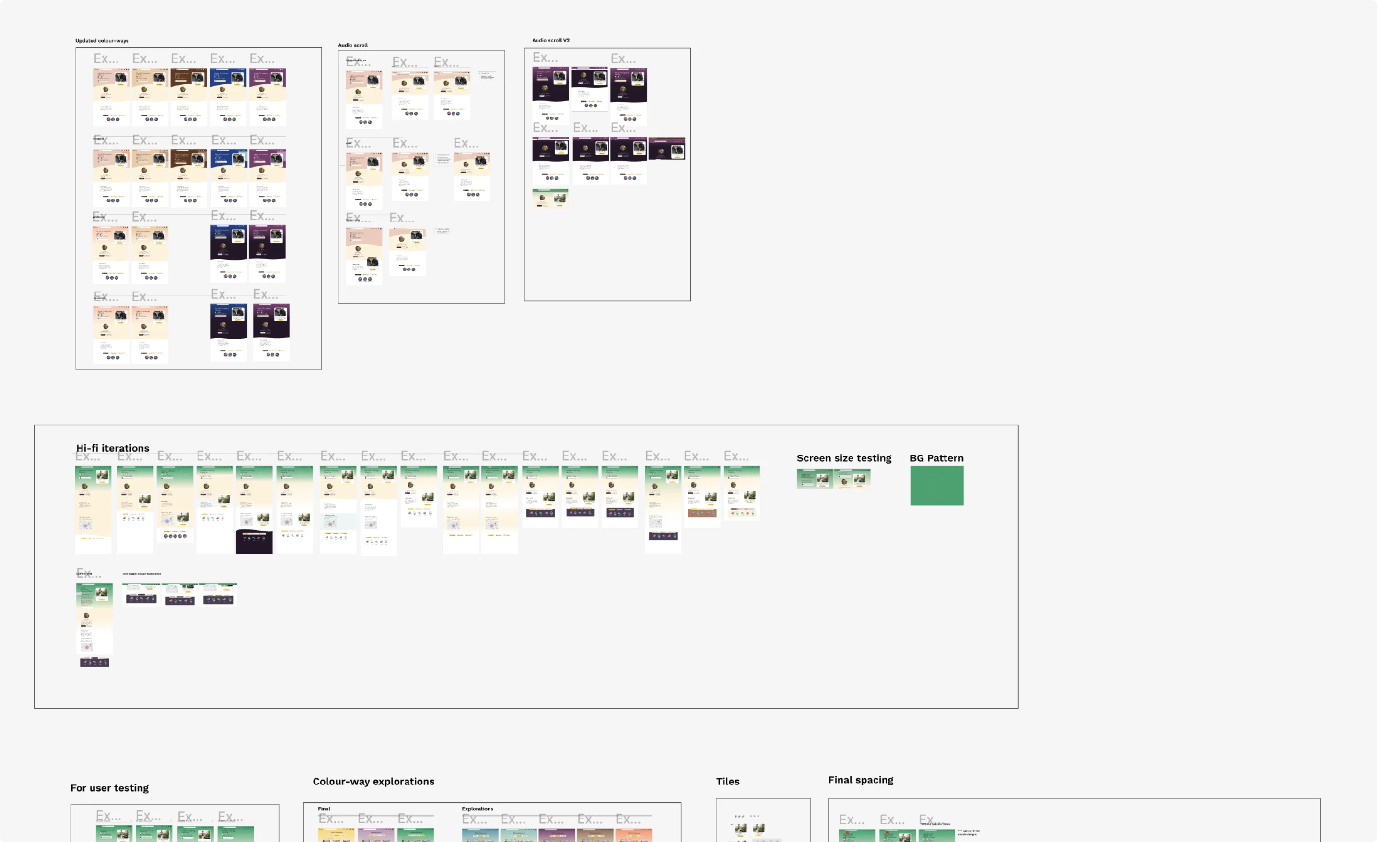Click the "BG Pattern" heading

coord(937,458)
